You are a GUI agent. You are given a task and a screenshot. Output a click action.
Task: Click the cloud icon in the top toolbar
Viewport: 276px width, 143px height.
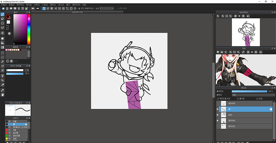(x=3, y=8)
